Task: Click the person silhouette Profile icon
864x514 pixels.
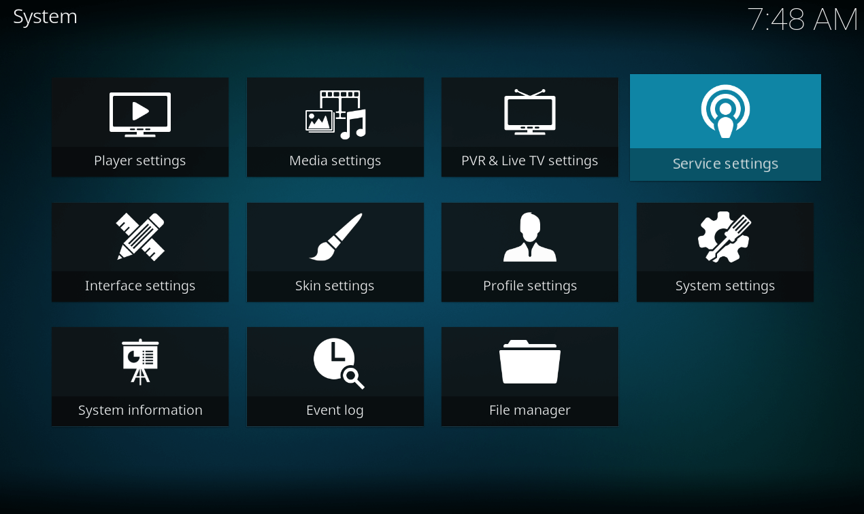Action: click(530, 237)
